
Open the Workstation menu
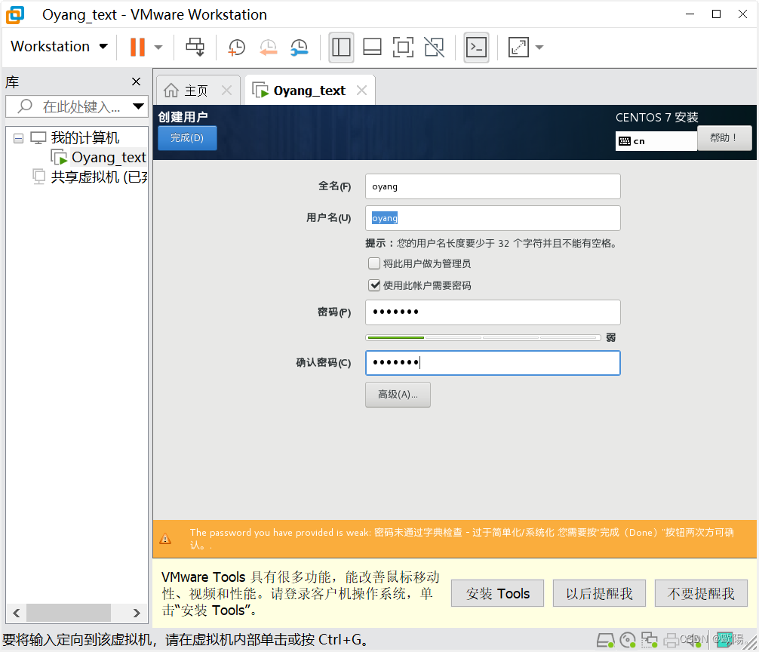59,47
